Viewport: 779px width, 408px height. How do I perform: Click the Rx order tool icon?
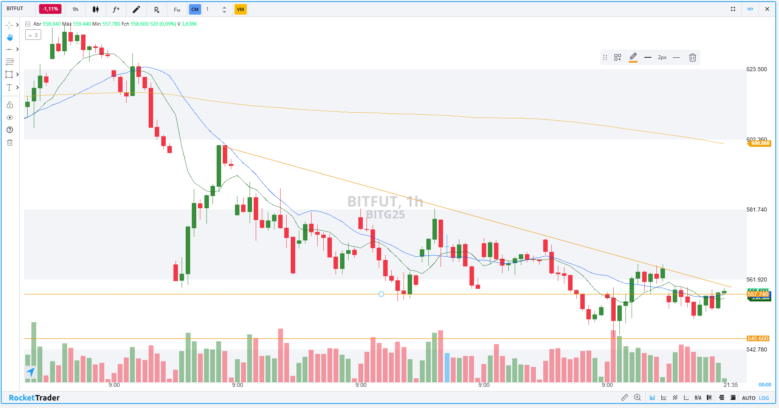tap(156, 9)
